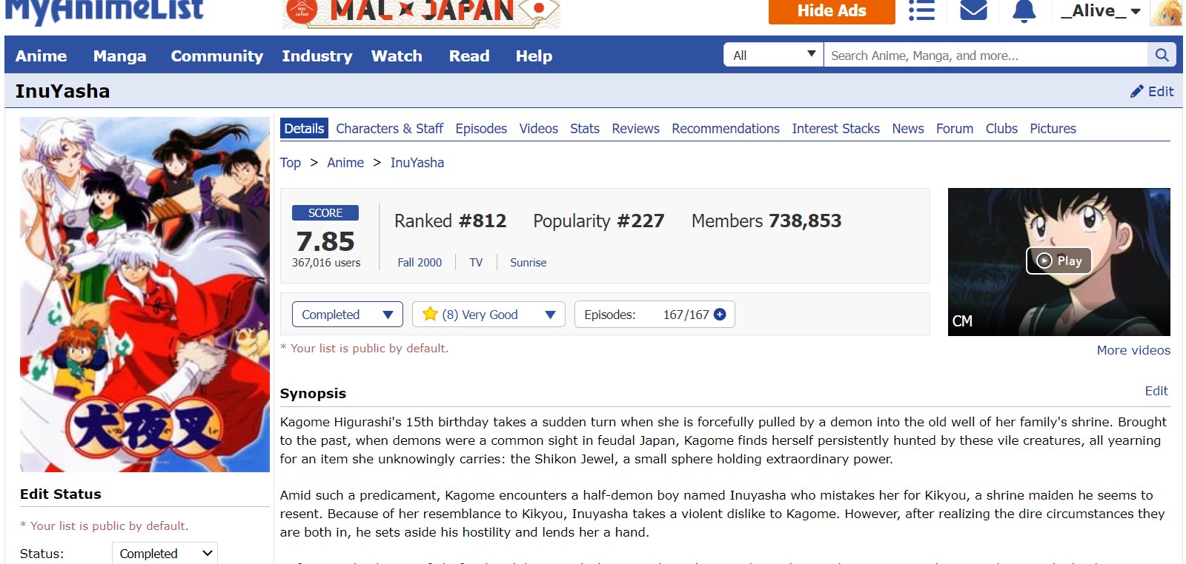Open the notifications bell icon
Image resolution: width=1186 pixels, height=564 pixels.
coord(1024,10)
